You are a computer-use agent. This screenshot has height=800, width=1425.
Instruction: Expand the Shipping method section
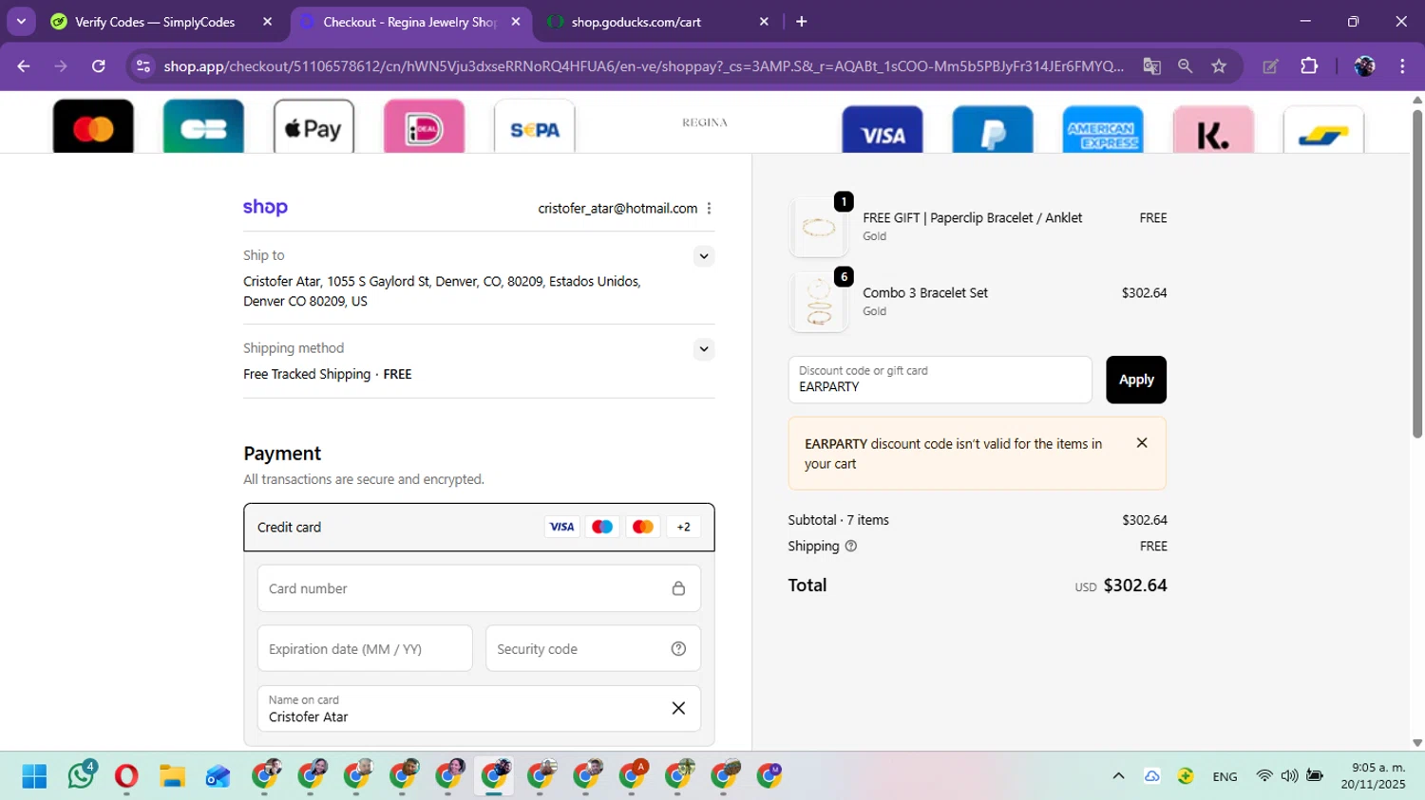[x=703, y=348]
